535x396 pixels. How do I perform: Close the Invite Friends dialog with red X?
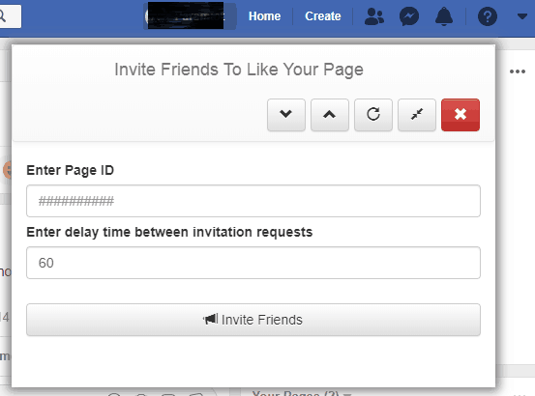pyautogui.click(x=461, y=115)
